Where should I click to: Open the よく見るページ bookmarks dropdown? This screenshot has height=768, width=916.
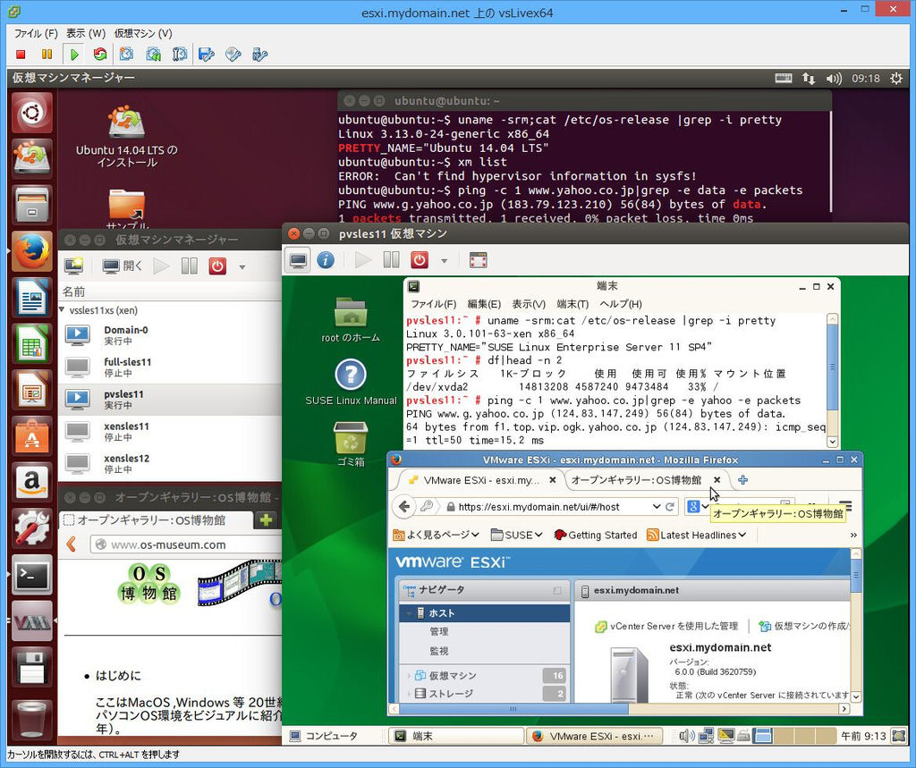(436, 535)
